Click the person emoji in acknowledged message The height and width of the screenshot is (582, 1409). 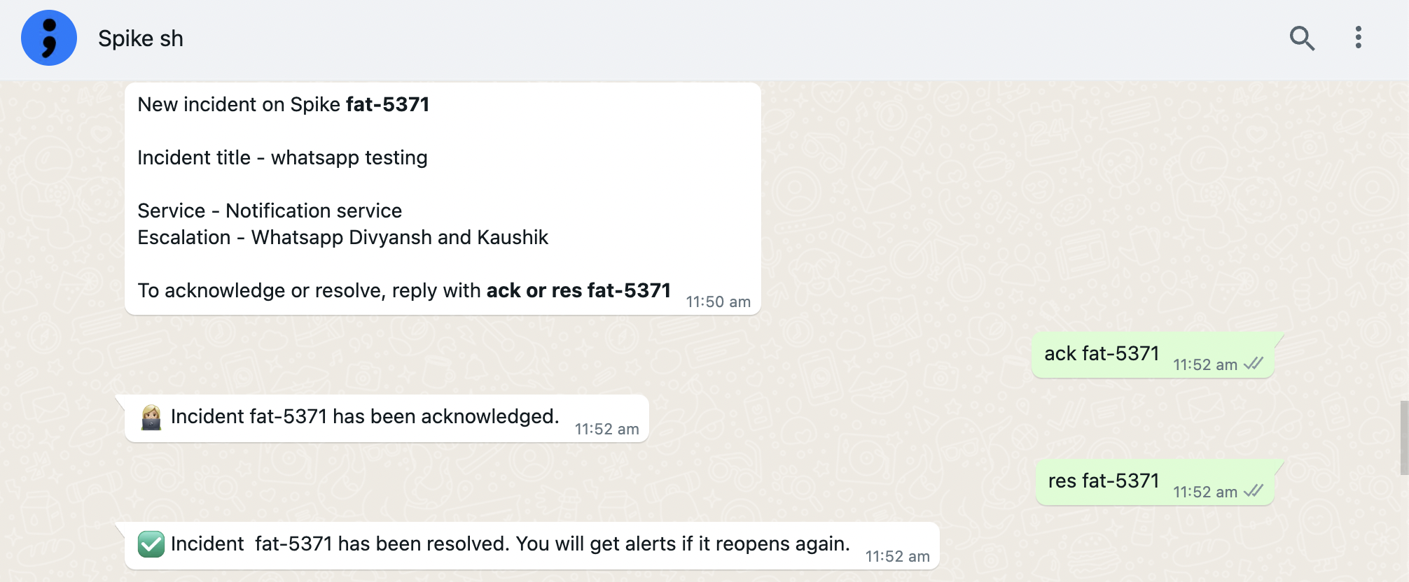click(151, 417)
